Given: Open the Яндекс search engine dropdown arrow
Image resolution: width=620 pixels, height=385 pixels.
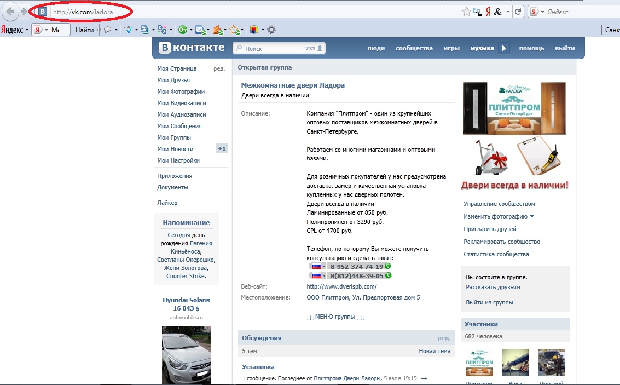Looking at the screenshot, I should 542,12.
